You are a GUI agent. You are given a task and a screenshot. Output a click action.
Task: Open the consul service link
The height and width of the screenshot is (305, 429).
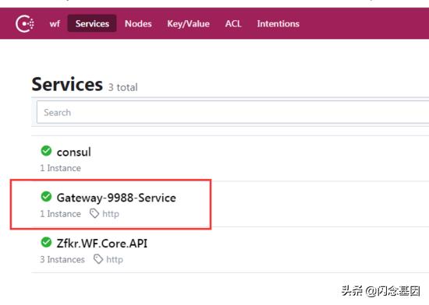tap(74, 152)
